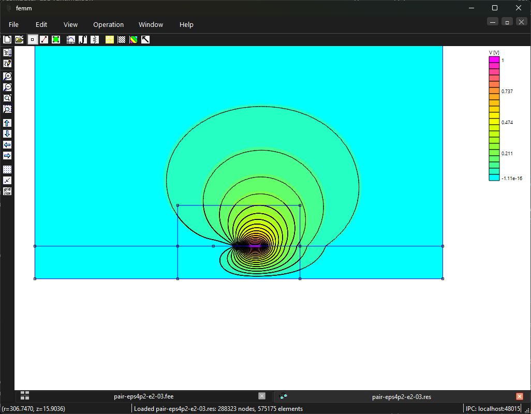The width and height of the screenshot is (531, 414).
Task: Click the list with down-arrow icon
Action: (7, 52)
